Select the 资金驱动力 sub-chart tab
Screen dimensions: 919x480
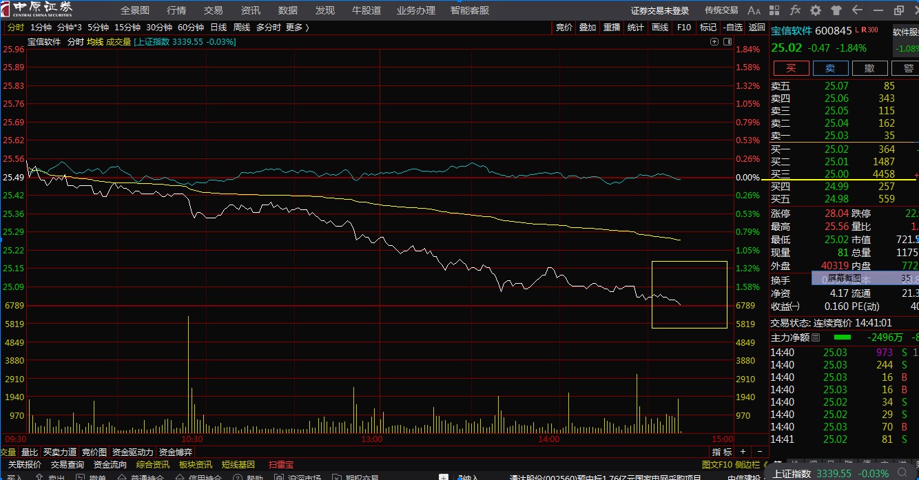tap(133, 452)
